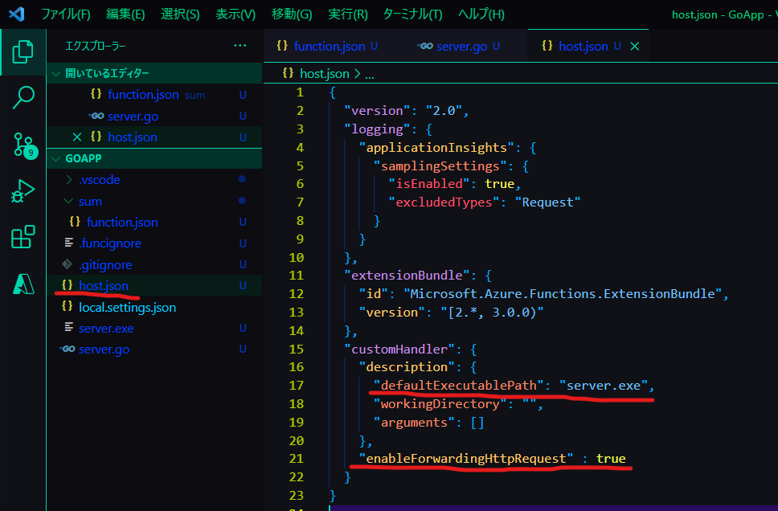Click the "server.exe" value in editor
The image size is (778, 511).
[x=604, y=386]
